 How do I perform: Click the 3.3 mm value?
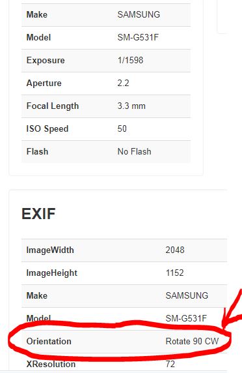[x=131, y=106]
